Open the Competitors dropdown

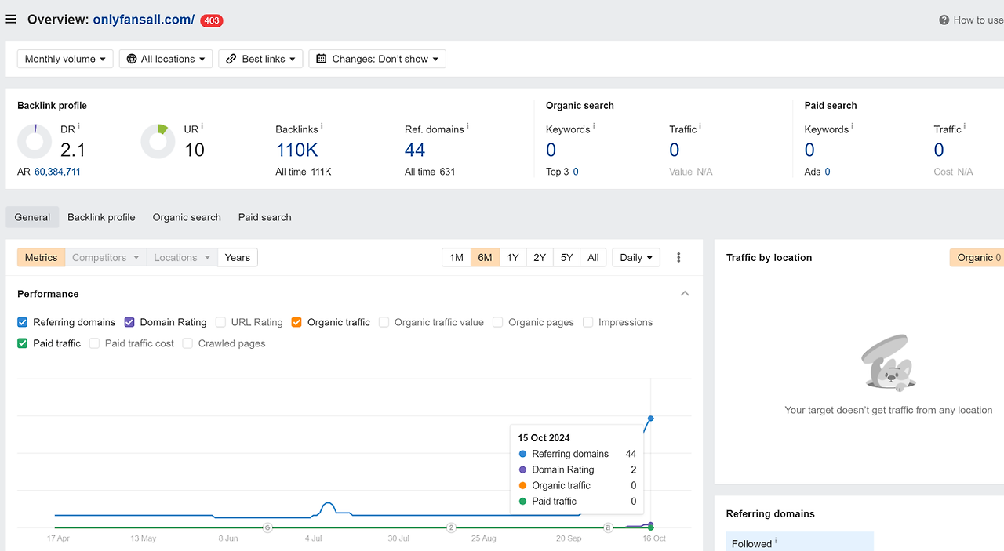click(105, 257)
